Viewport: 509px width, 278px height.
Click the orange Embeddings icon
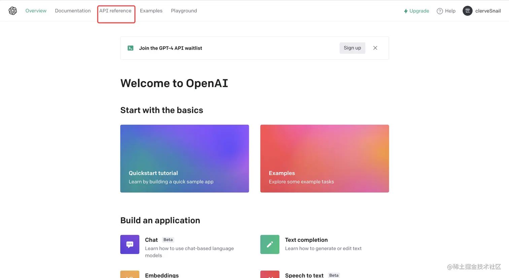coord(130,274)
